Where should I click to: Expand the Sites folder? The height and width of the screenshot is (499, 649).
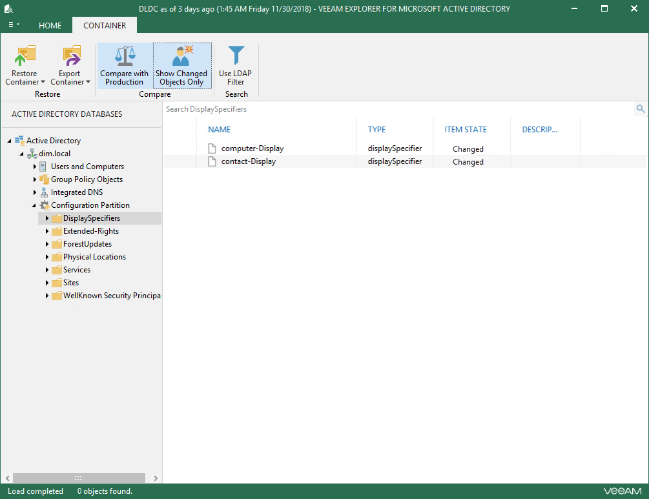coord(46,283)
